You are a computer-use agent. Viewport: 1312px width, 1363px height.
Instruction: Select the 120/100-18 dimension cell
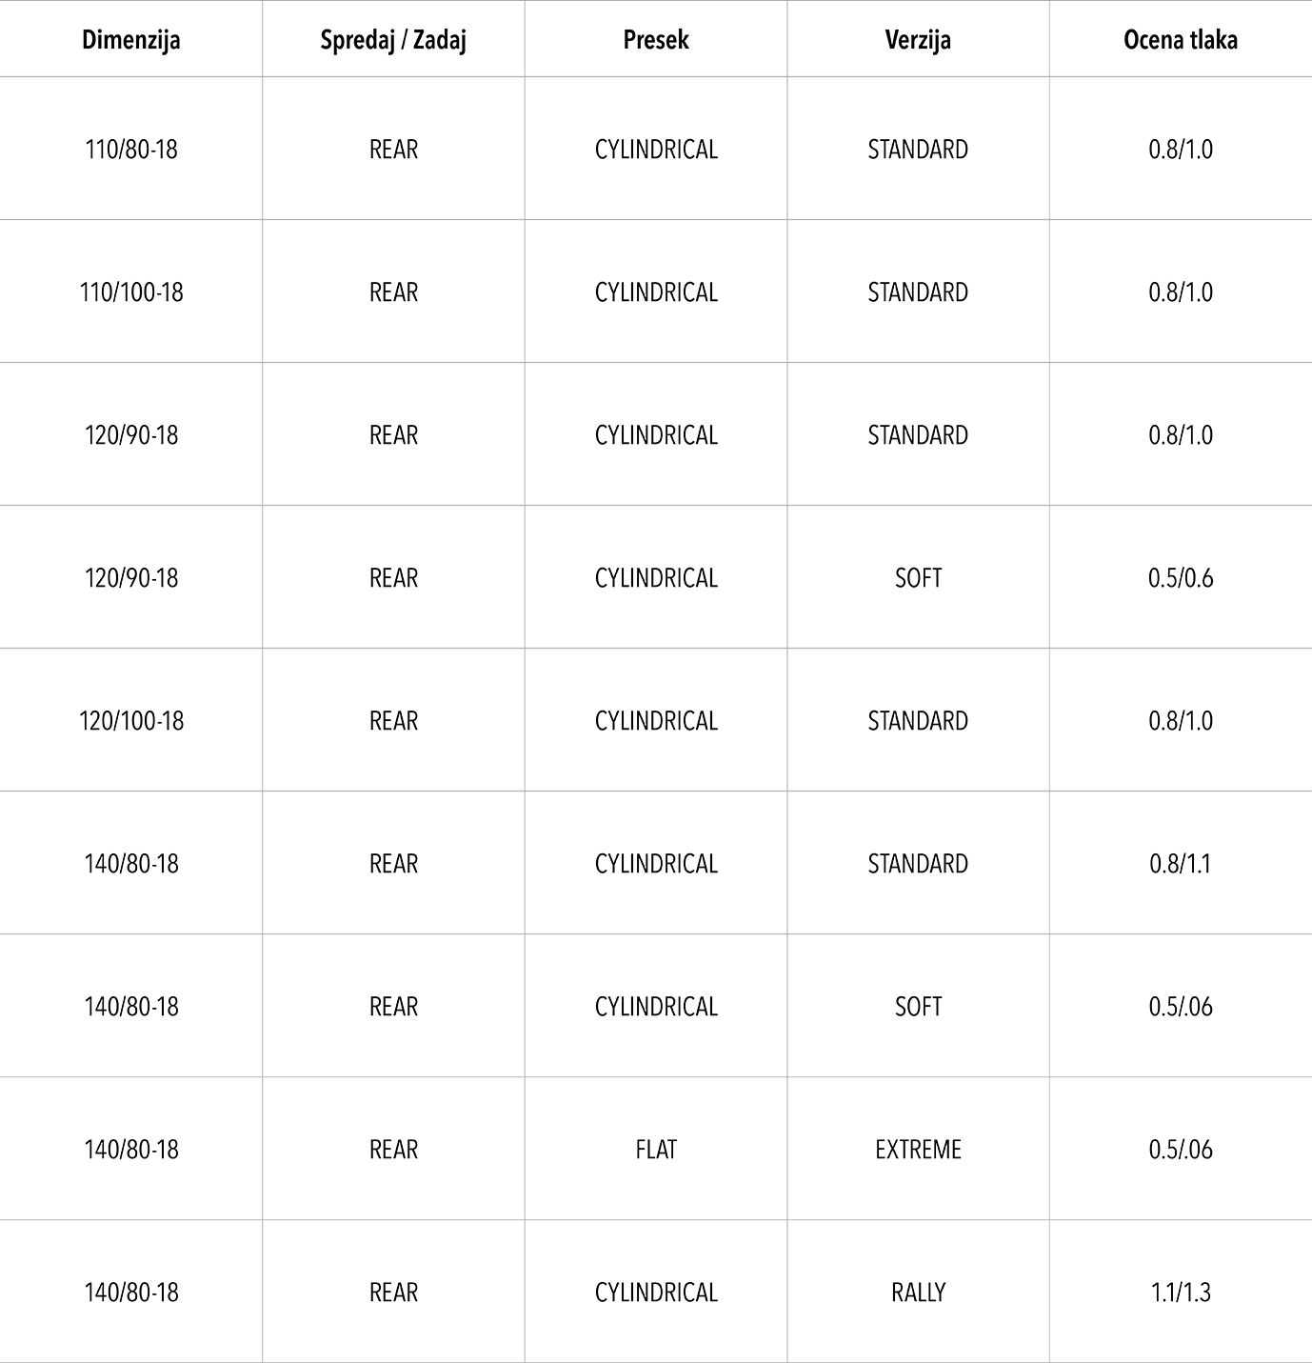coord(131,721)
